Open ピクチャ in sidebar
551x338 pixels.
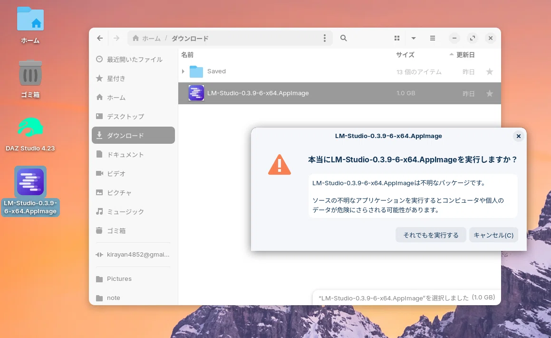(x=133, y=192)
